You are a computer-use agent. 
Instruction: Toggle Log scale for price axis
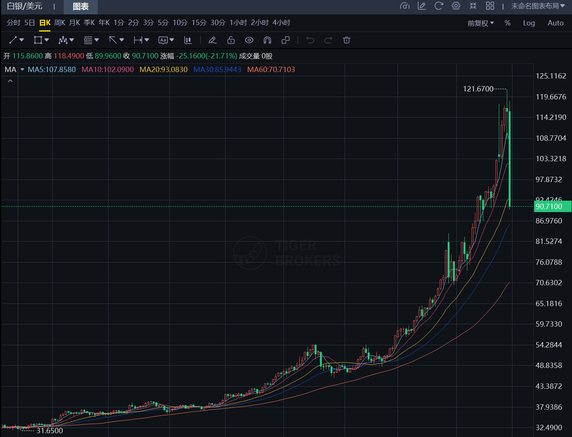(529, 23)
